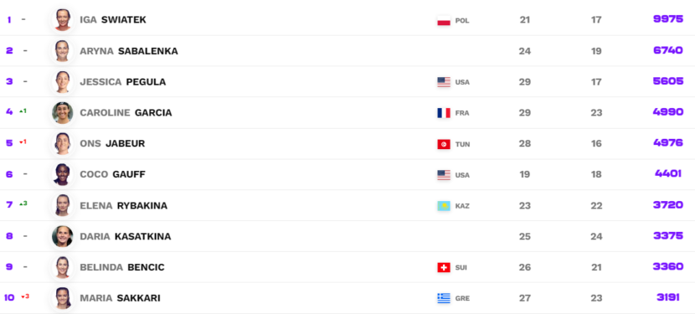The height and width of the screenshot is (314, 695).
Task: Click Daria Kasatkina's headshot thumbnail
Action: coord(63,236)
